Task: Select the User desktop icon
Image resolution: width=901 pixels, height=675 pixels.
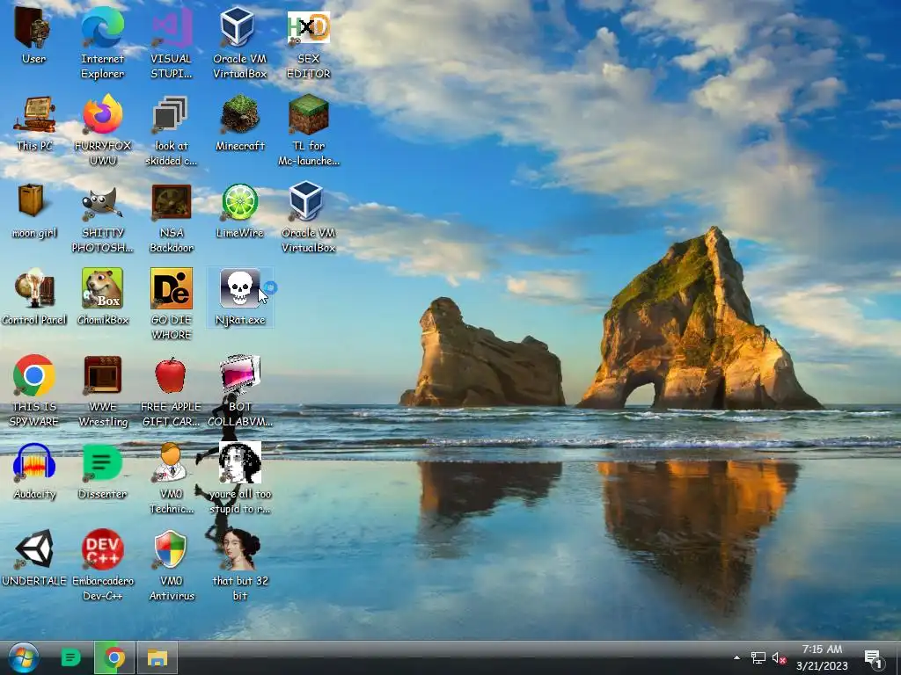Action: pos(33,27)
